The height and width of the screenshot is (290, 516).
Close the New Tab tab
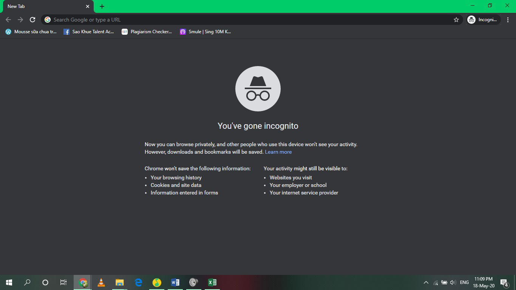[x=88, y=6]
